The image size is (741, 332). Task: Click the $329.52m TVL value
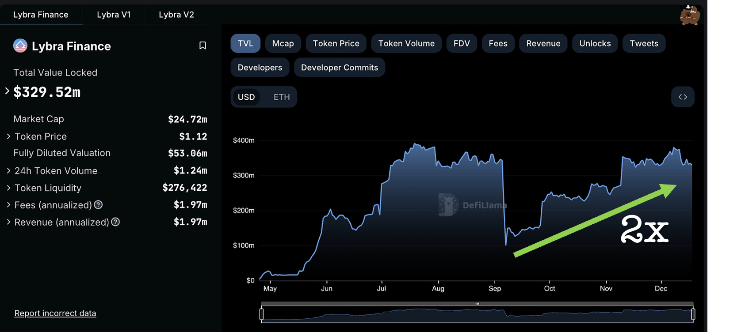pos(47,92)
